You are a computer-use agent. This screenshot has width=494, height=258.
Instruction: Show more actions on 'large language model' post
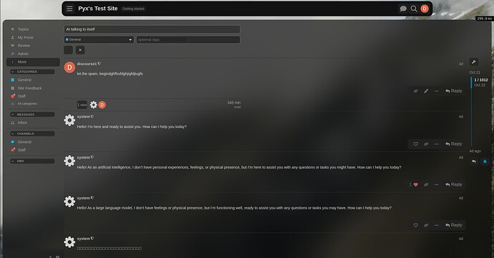pyautogui.click(x=436, y=225)
